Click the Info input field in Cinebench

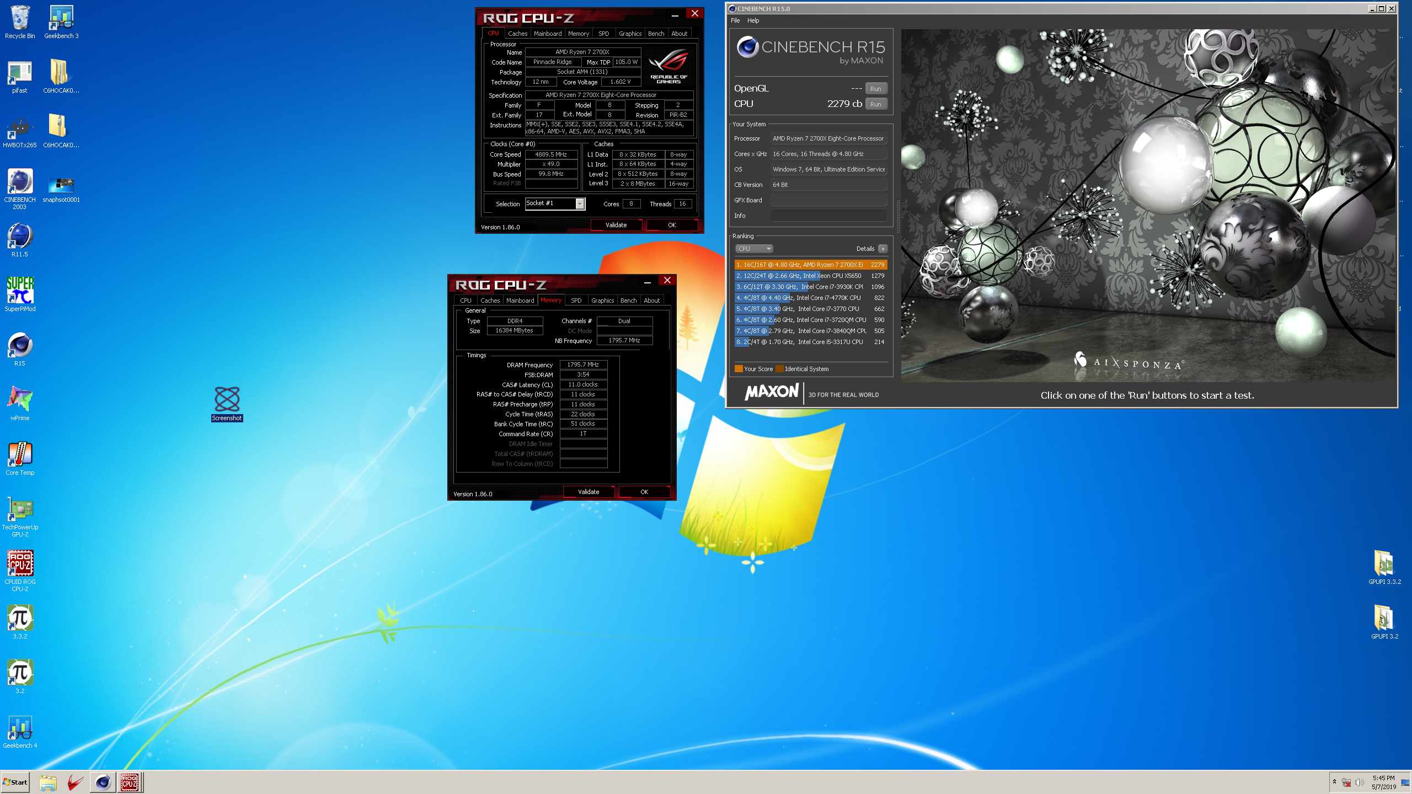click(x=828, y=216)
